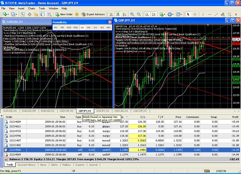The width and height of the screenshot is (241, 174).
Task: Select the equidistant channel tool
Action: click(x=223, y=14)
